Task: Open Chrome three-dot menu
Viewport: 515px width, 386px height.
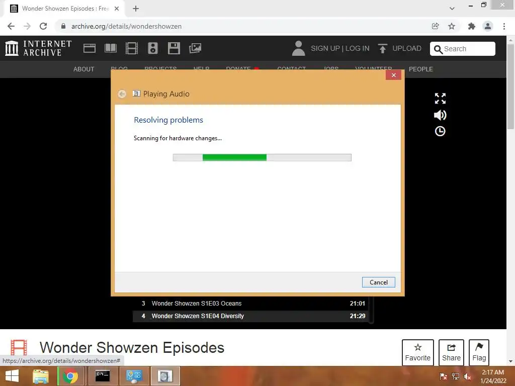Action: pos(504,26)
